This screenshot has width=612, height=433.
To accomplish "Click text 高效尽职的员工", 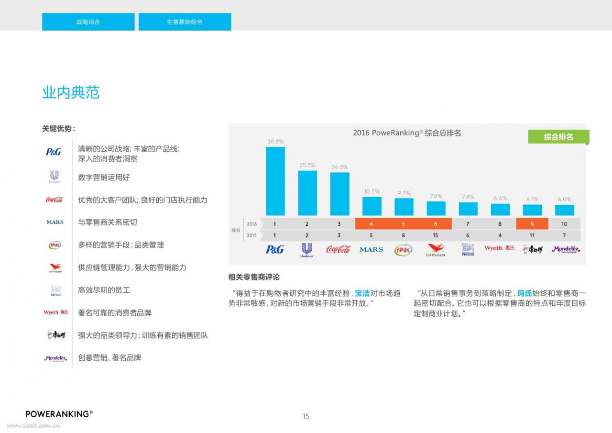I will [104, 290].
